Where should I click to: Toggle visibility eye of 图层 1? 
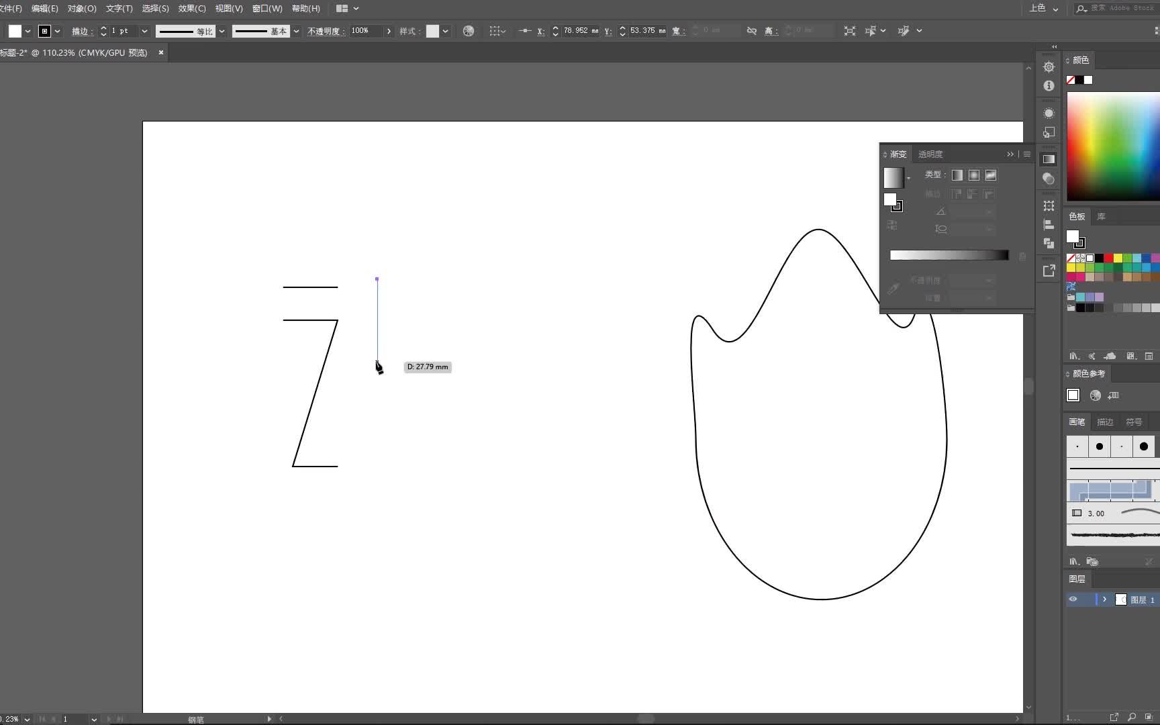1073,599
